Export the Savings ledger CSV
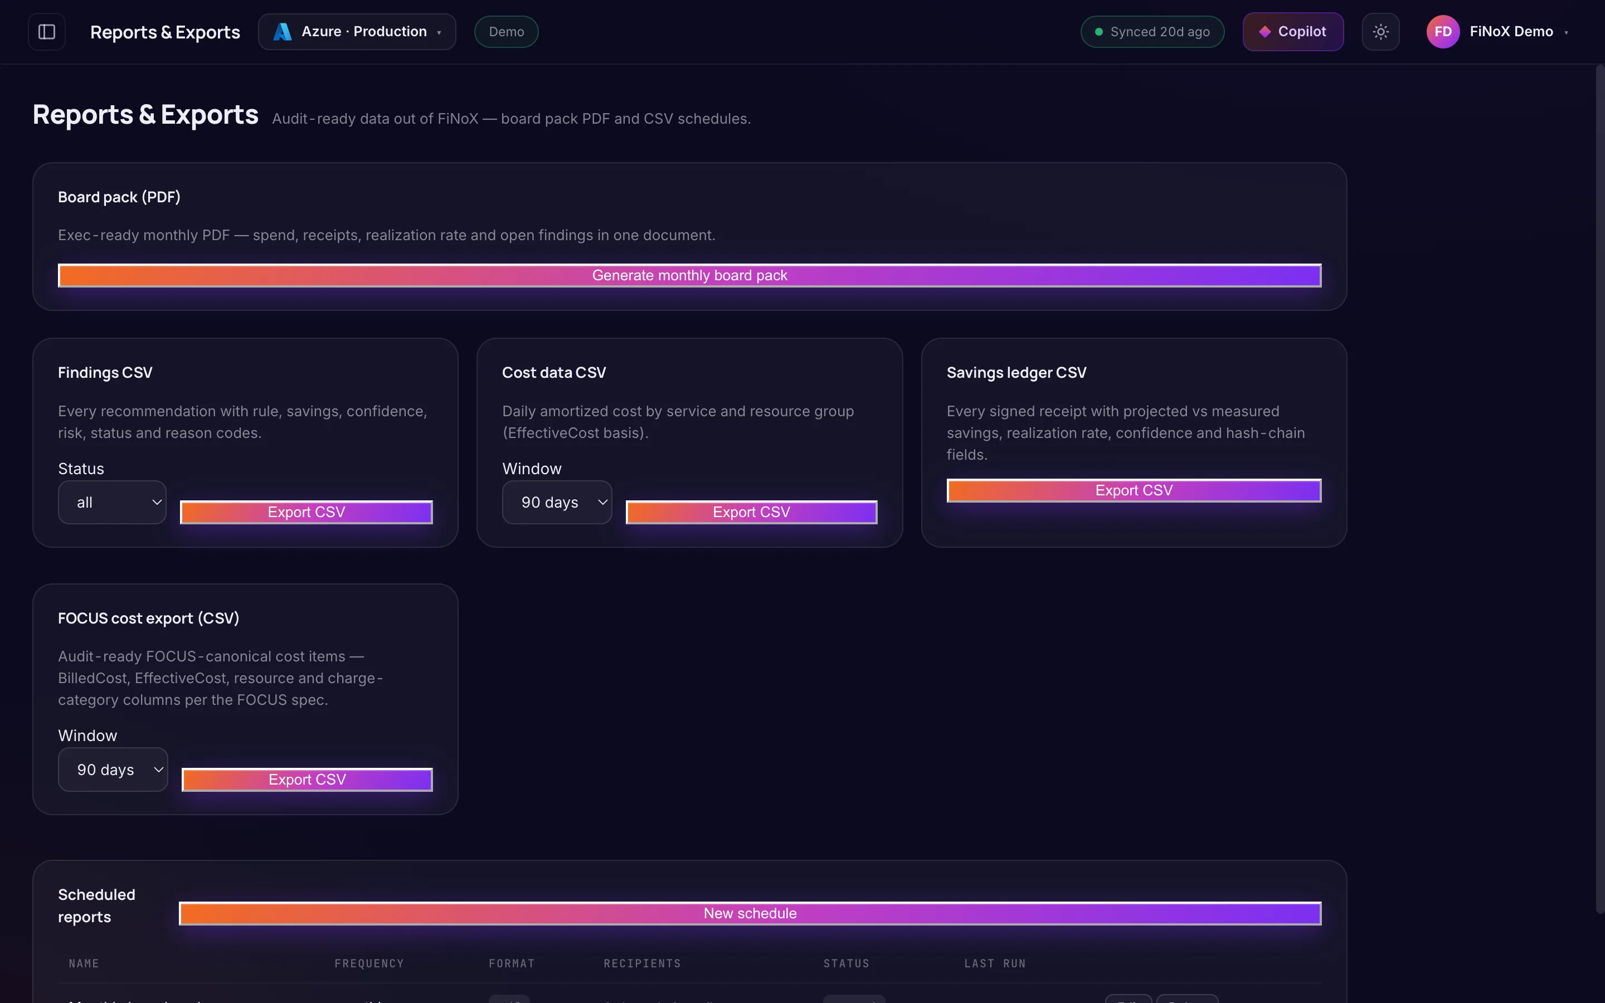The image size is (1605, 1003). coord(1134,490)
